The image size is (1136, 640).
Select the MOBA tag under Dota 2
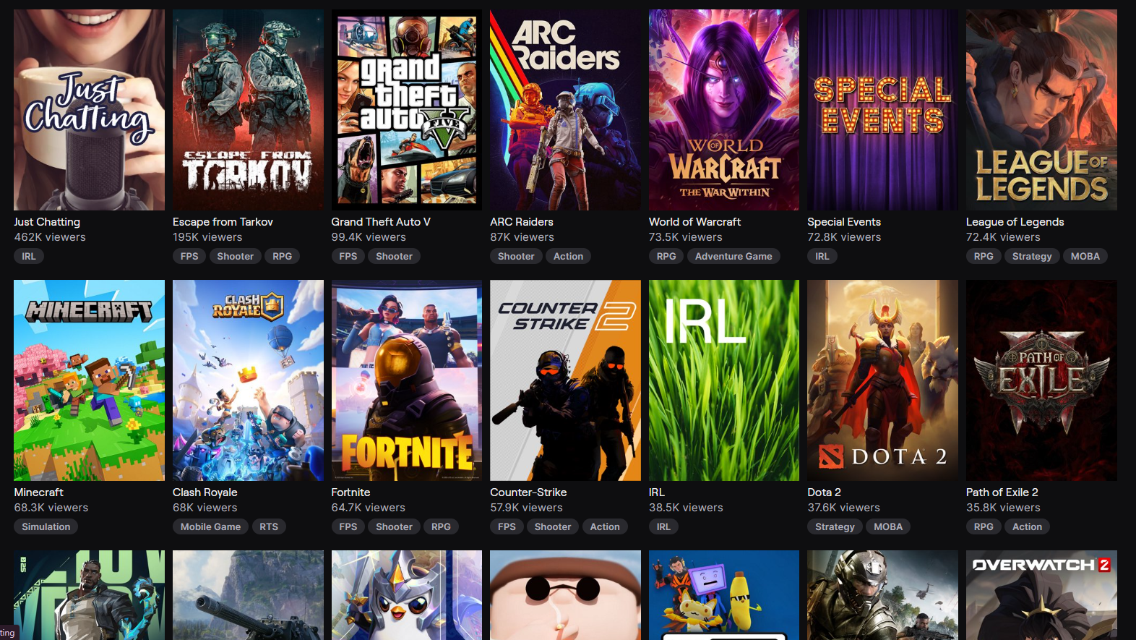(x=888, y=526)
